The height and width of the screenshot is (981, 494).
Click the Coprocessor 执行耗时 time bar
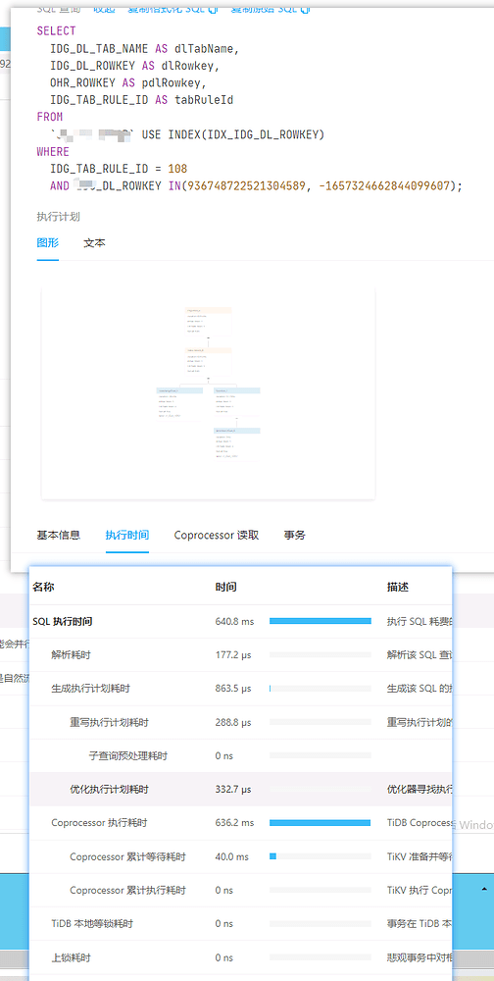click(321, 823)
